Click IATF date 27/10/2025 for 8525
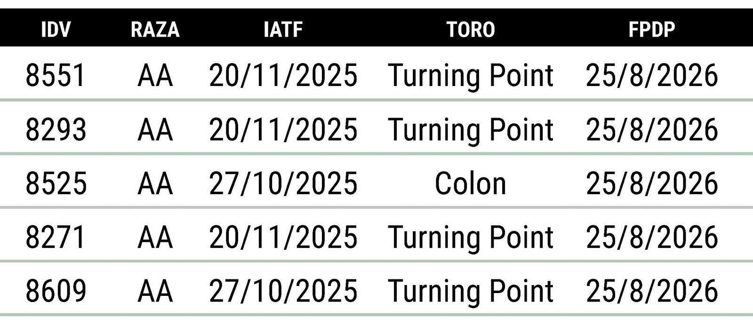 283,183
